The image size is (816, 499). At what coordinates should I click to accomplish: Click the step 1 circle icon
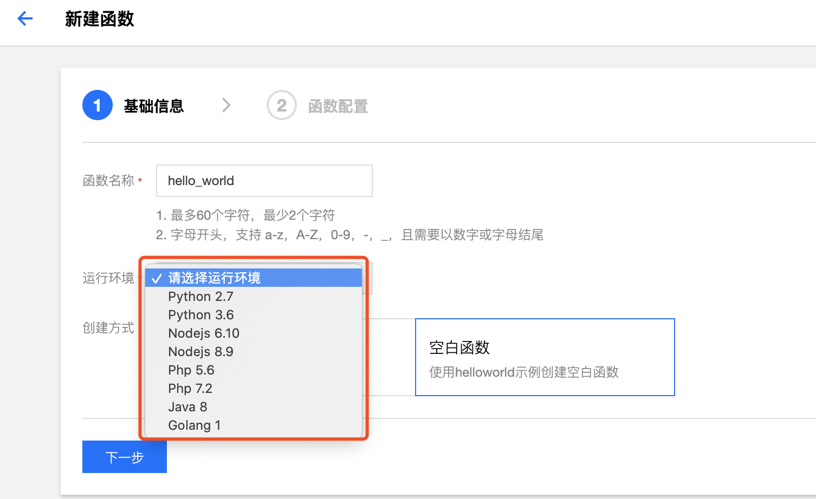(98, 105)
